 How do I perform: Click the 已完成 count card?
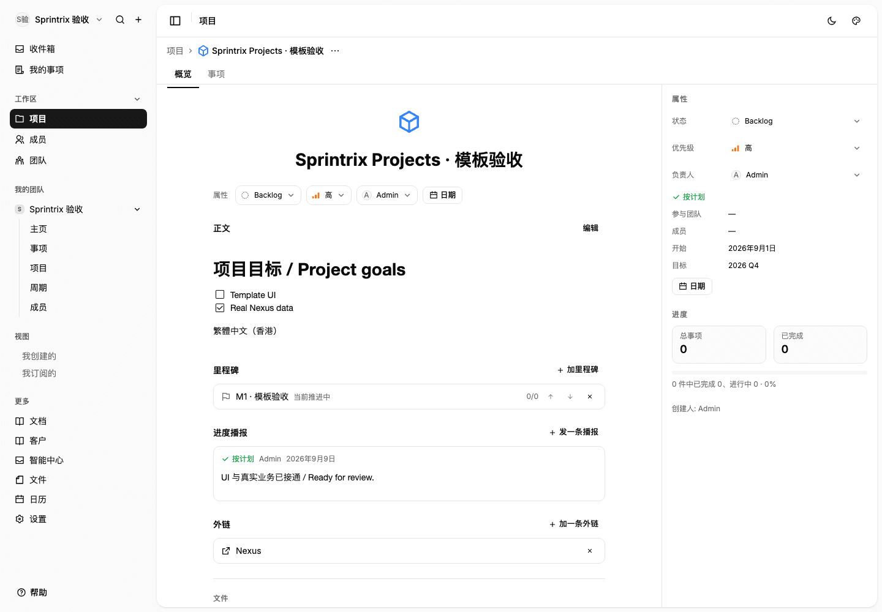[x=820, y=345]
